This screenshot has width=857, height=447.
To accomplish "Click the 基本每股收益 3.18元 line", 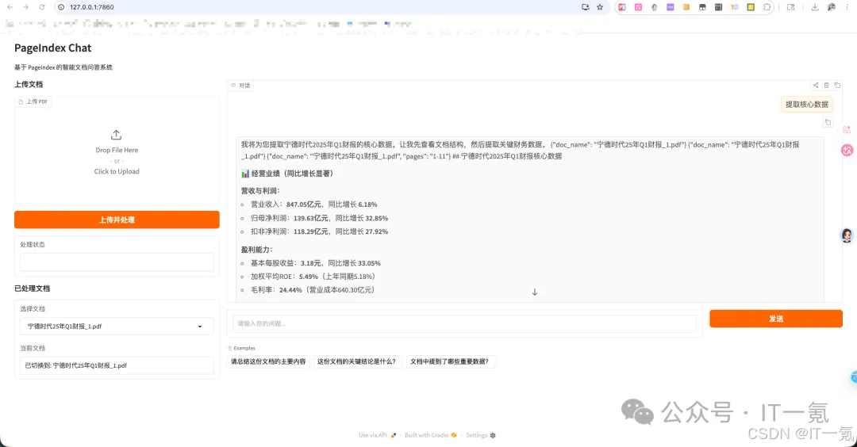I will pyautogui.click(x=315, y=263).
